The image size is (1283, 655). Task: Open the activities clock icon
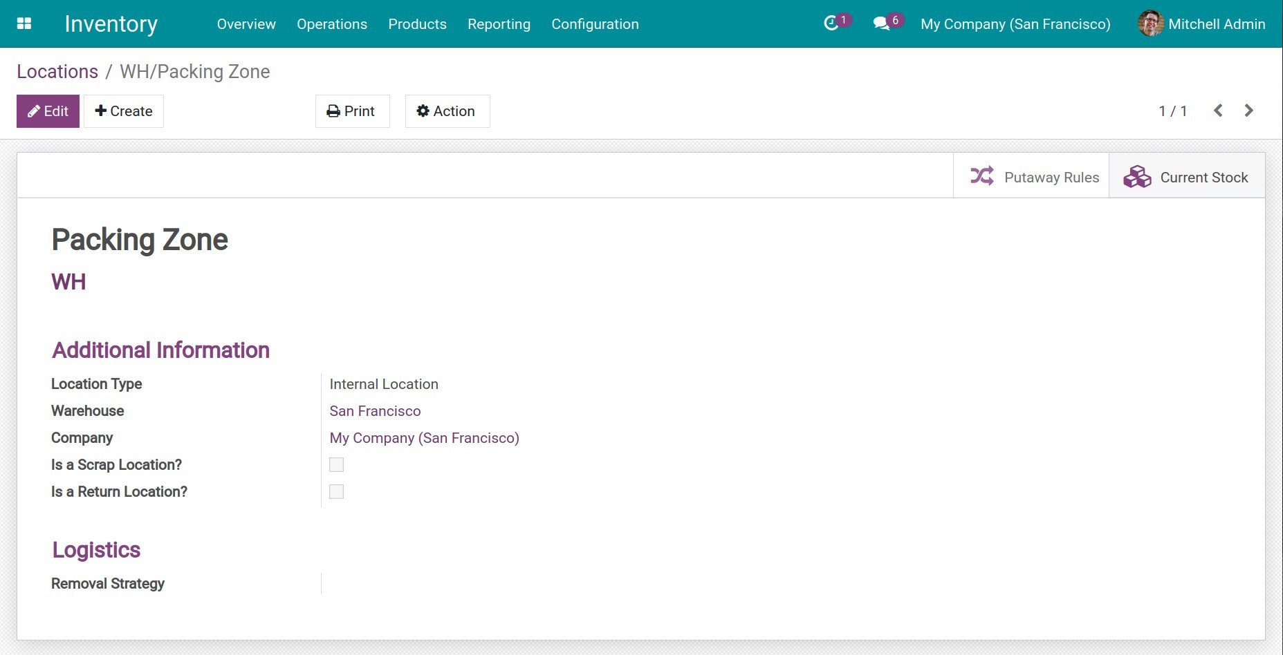[x=831, y=23]
